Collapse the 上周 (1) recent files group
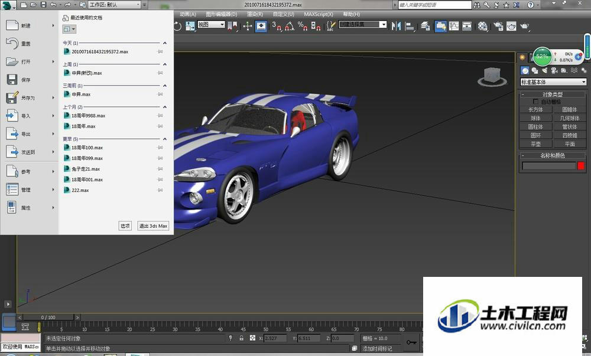 click(165, 64)
